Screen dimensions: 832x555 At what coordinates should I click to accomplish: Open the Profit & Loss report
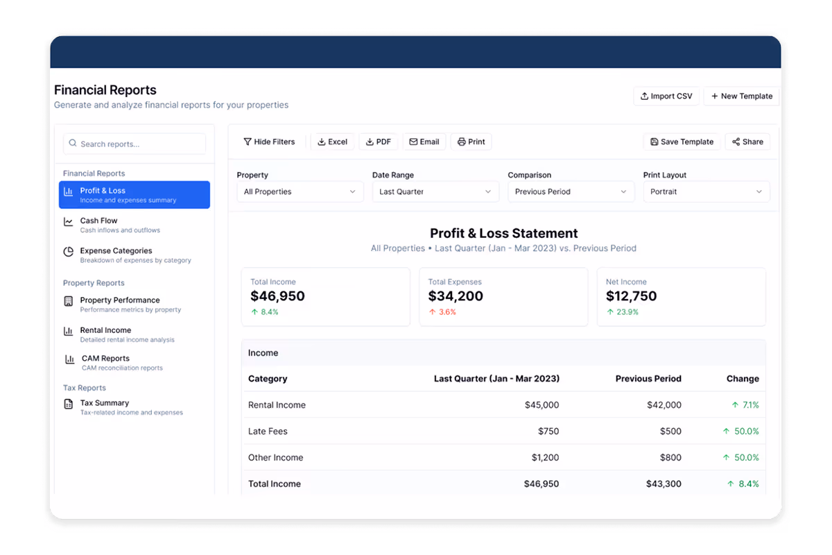[x=135, y=195]
